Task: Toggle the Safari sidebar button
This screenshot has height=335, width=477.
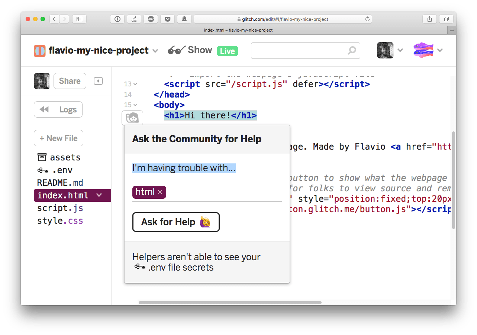Action: pos(79,19)
